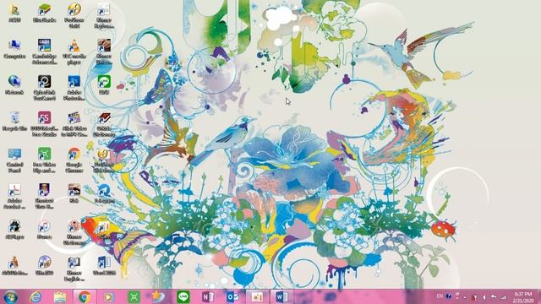The height and width of the screenshot is (304, 541).
Task: Open the black swirl icon in second column
Action: [45, 88]
